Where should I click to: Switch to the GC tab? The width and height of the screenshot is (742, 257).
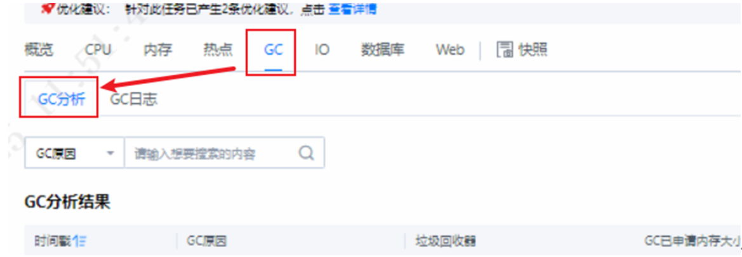(273, 50)
